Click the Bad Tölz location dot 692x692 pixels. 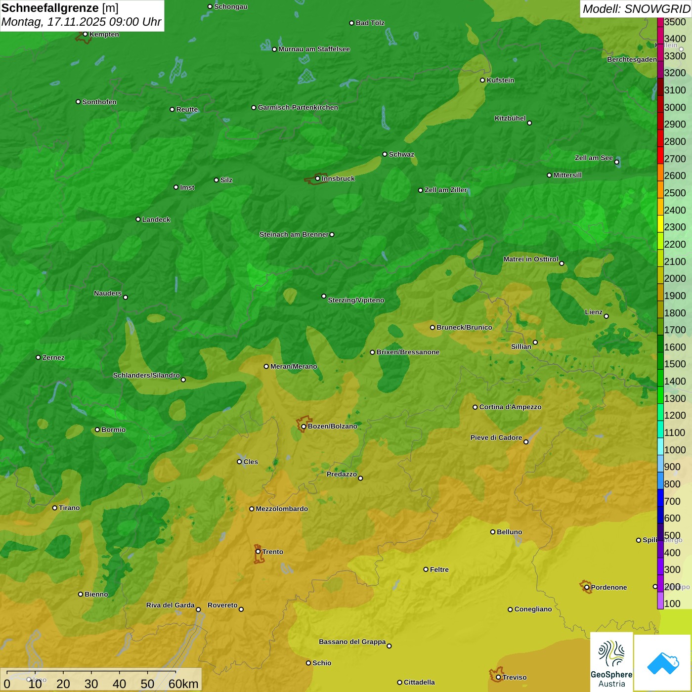351,23
